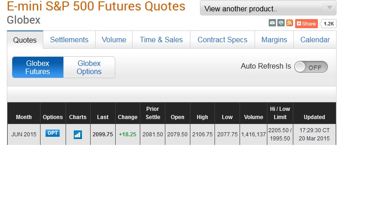This screenshot has height=209, width=373.
Task: Open the RSS feed icon
Action: point(290,23)
